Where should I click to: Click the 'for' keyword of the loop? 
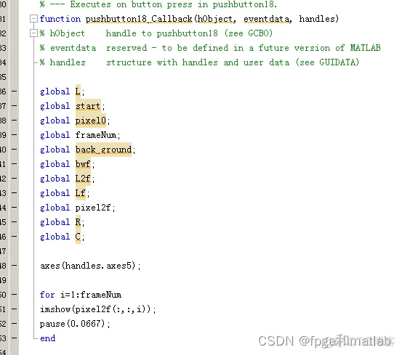tap(47, 295)
